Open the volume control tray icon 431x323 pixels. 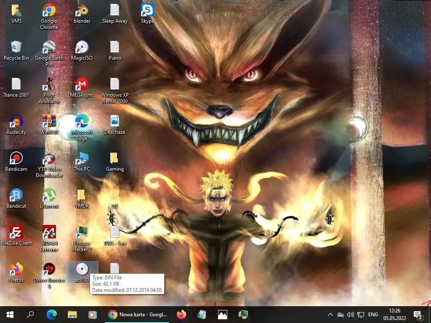point(351,315)
